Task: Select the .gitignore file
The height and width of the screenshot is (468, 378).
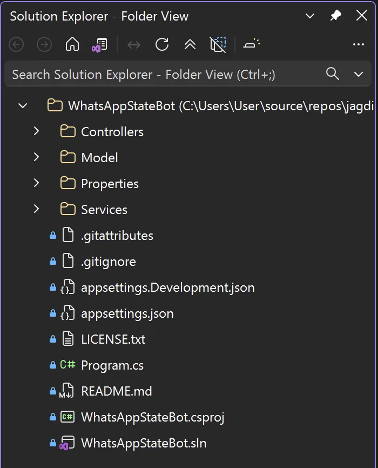Action: tap(109, 262)
